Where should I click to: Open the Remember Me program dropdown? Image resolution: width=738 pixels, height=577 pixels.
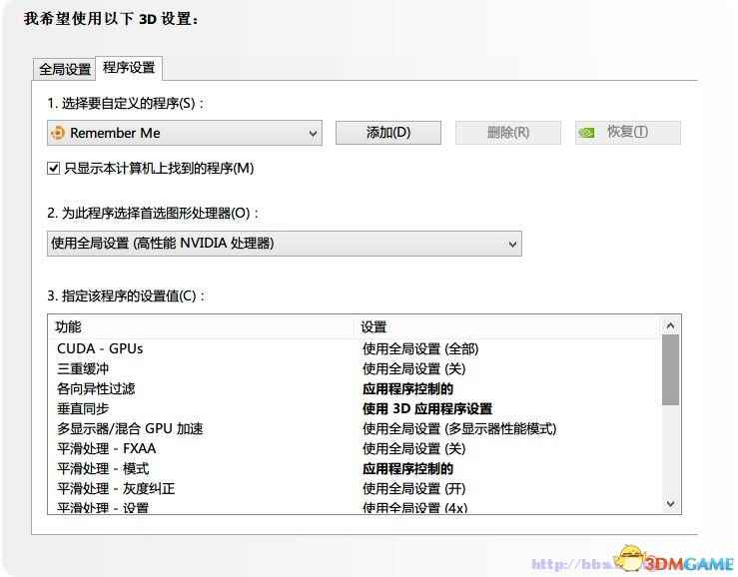[x=313, y=133]
